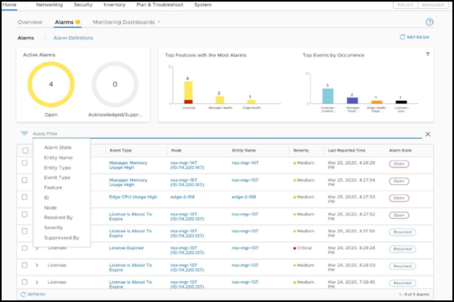Image resolution: width=454 pixels, height=302 pixels.
Task: Check the nsx-mgr-147 alarm row checkbox
Action: pos(25,163)
